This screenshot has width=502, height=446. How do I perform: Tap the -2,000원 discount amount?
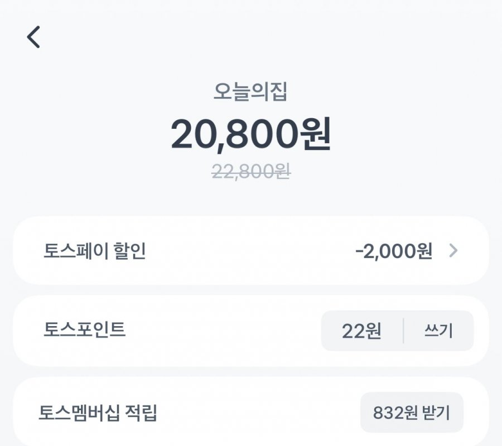[394, 251]
